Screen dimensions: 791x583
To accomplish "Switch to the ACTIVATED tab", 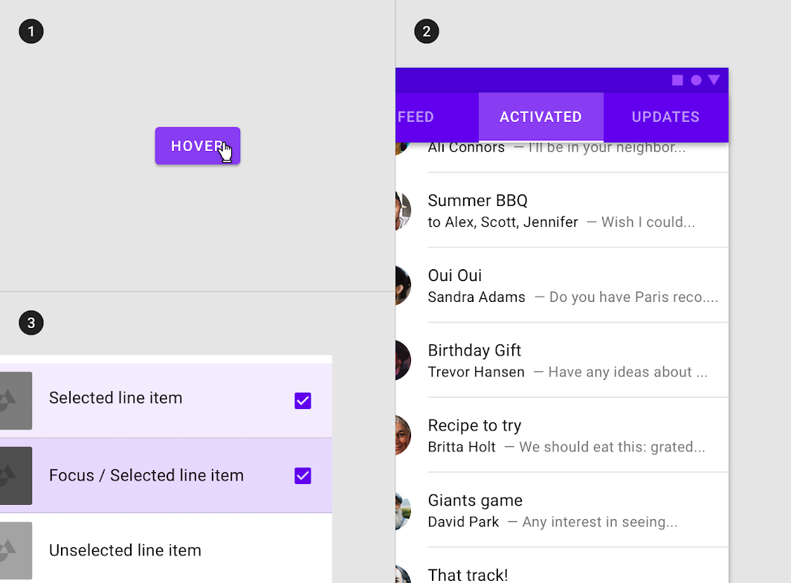I will 540,117.
